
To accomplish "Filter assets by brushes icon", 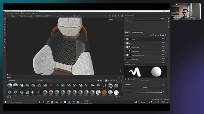I will (x=109, y=80).
